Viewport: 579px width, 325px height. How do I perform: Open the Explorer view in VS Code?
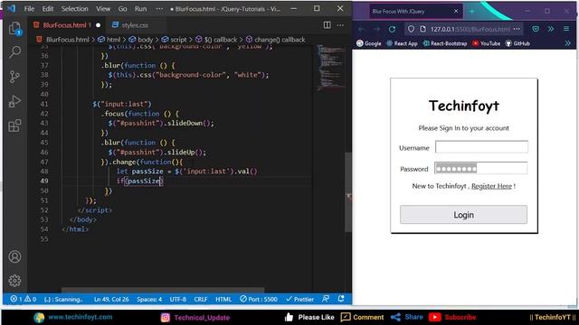[x=14, y=28]
